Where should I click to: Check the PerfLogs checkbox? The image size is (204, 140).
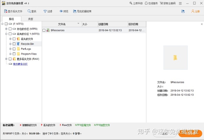[14, 49]
